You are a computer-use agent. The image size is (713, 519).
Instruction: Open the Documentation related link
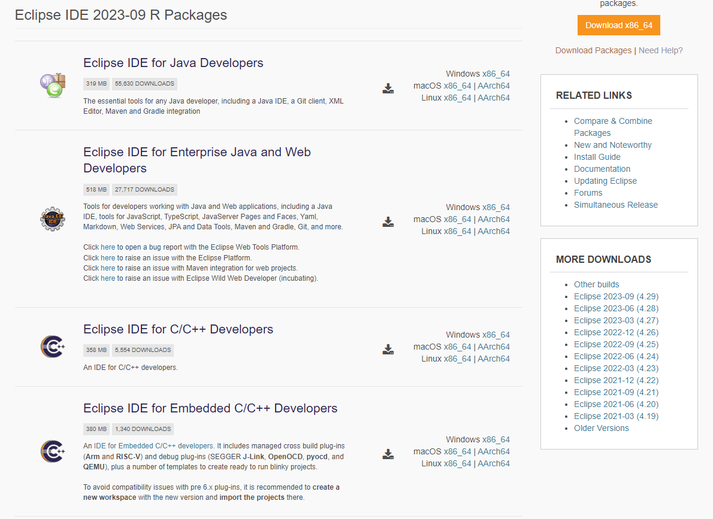pos(602,169)
